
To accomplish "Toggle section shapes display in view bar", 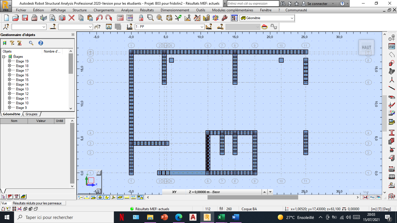I will tap(107, 197).
